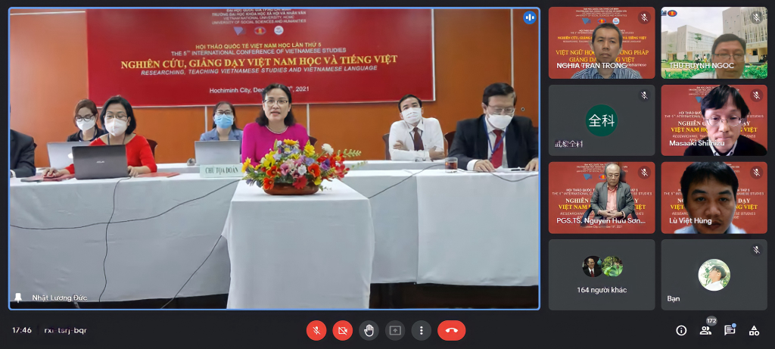Turn on the camera in the bottom bar
The height and width of the screenshot is (349, 775).
pos(343,330)
